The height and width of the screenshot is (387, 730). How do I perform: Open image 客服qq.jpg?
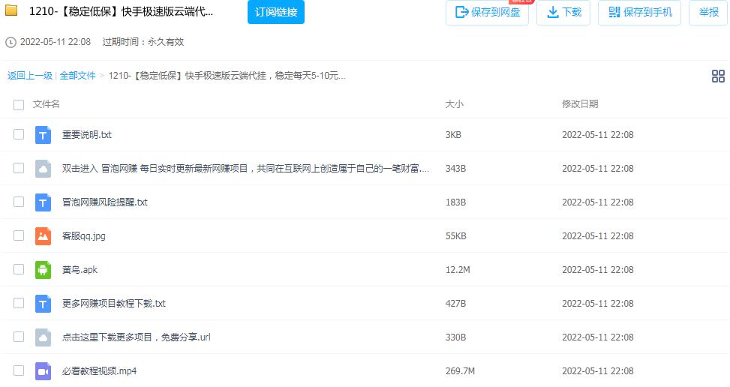(84, 236)
